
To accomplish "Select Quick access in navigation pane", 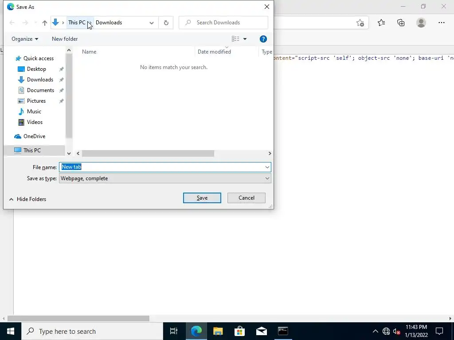I will pos(35,58).
